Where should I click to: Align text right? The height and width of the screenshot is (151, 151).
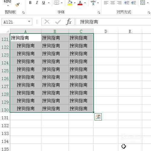click(x=119, y=3)
